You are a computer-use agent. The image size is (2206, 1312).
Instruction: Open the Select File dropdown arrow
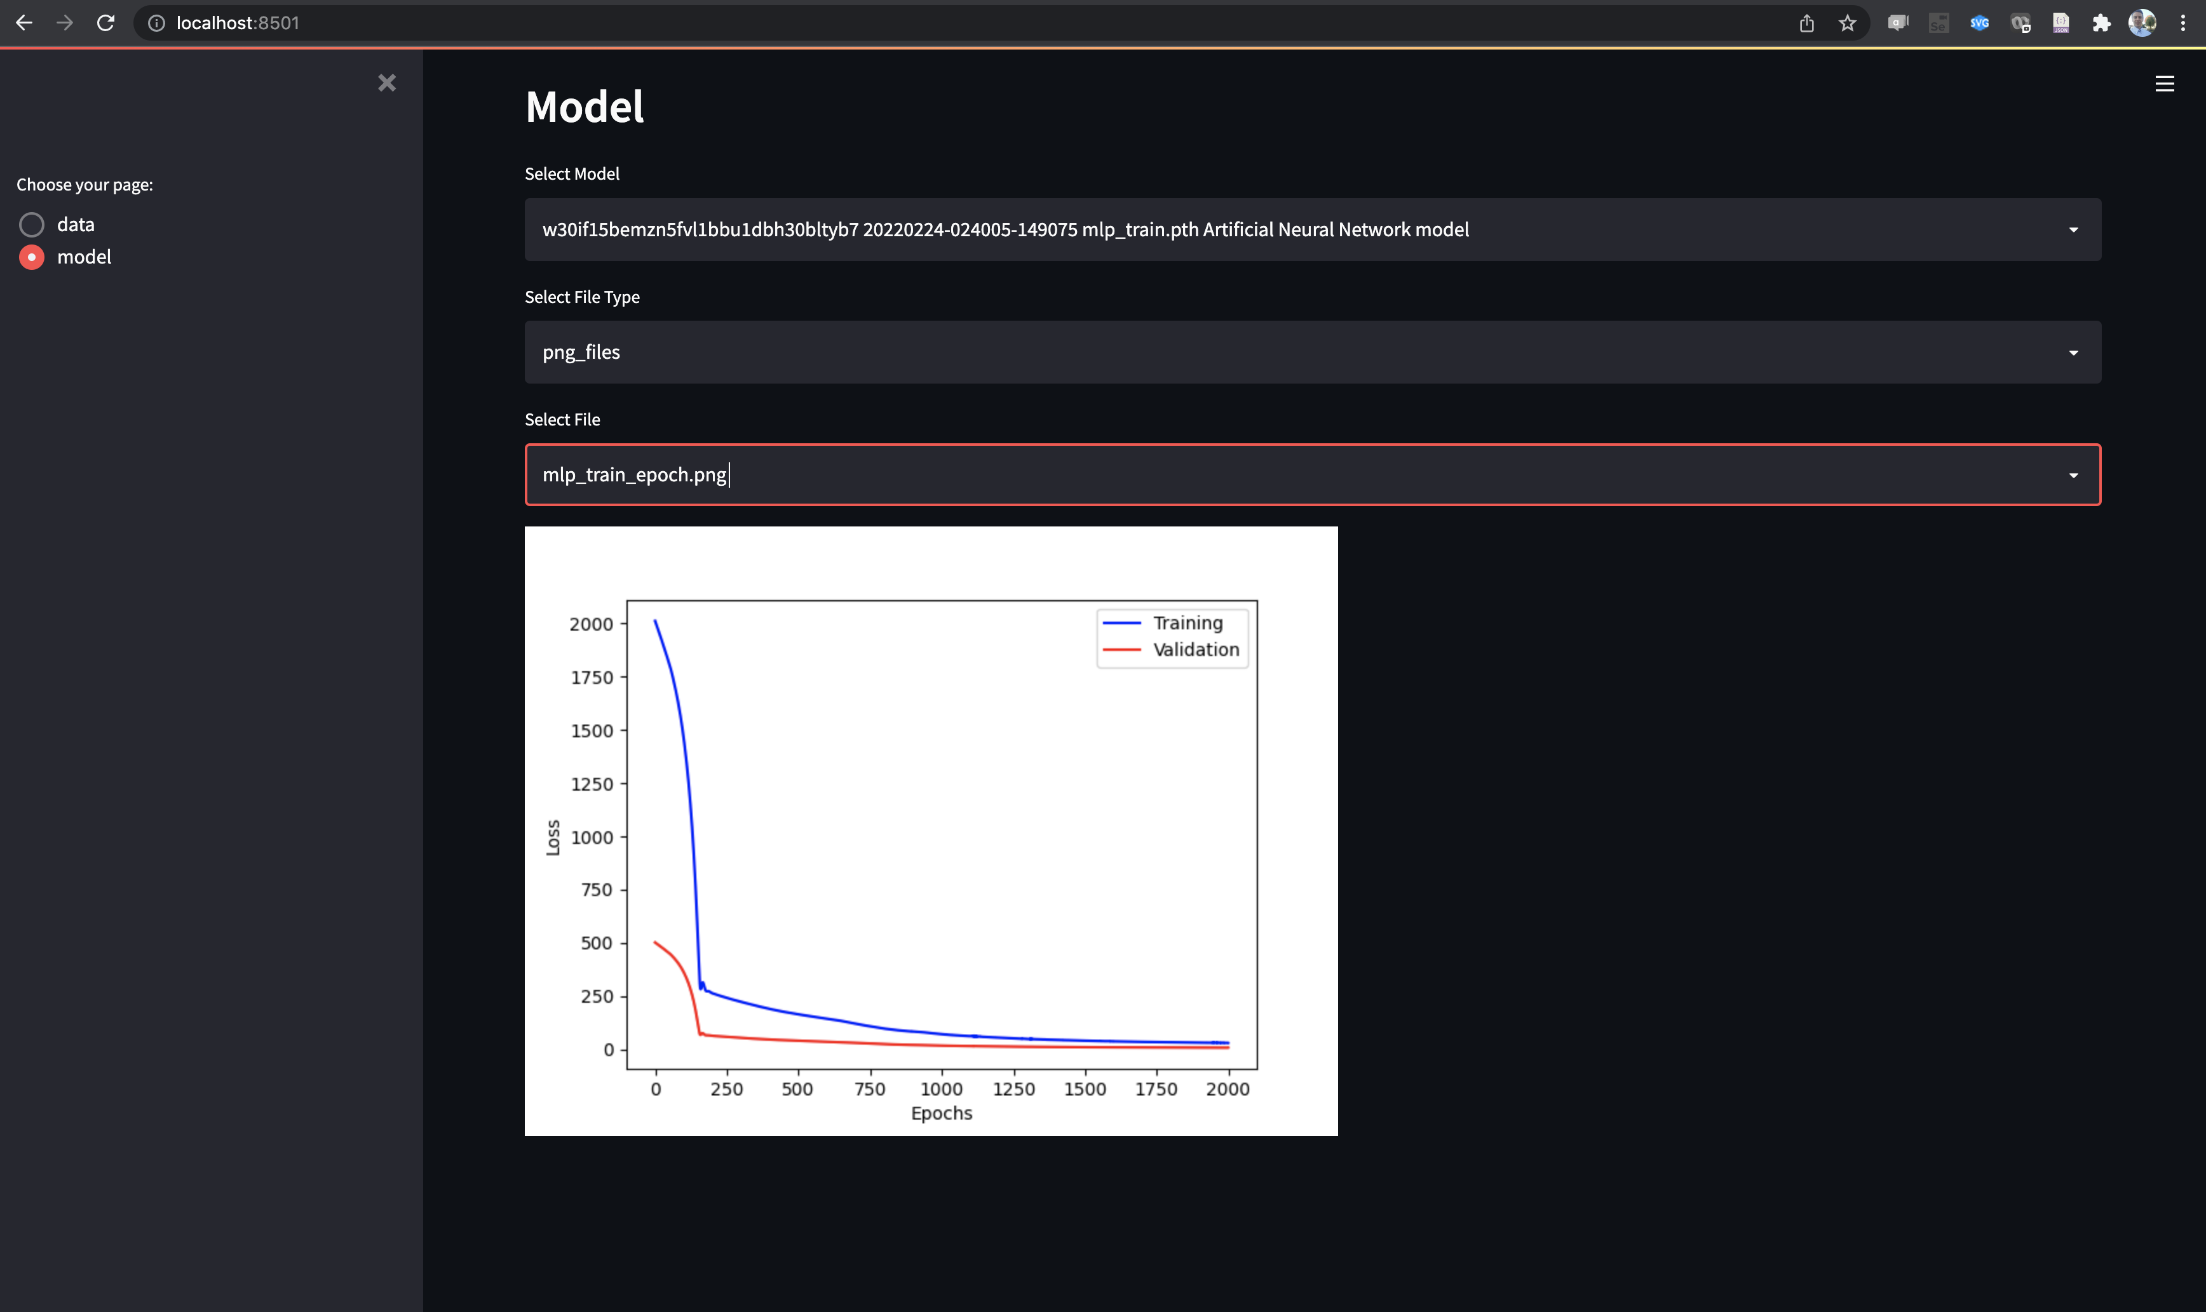pyautogui.click(x=2073, y=476)
